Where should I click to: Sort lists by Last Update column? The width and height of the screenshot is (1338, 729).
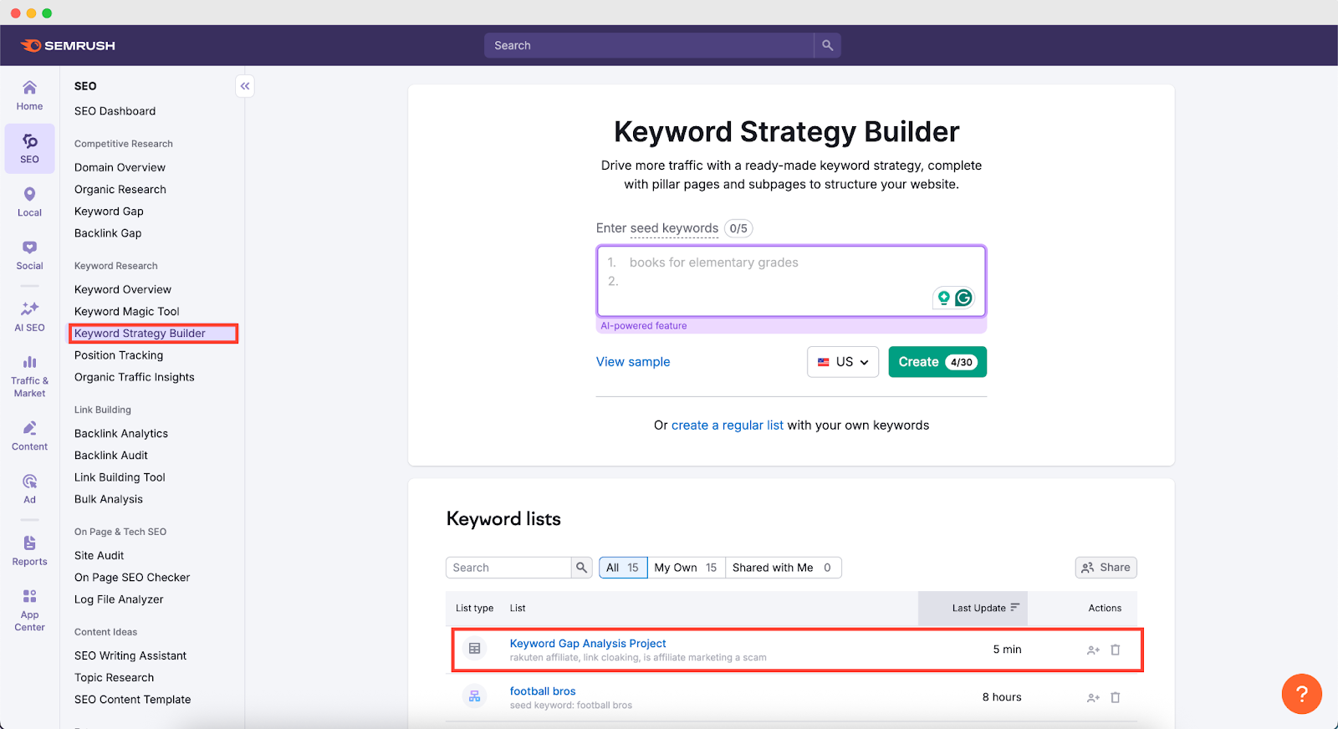click(x=984, y=608)
